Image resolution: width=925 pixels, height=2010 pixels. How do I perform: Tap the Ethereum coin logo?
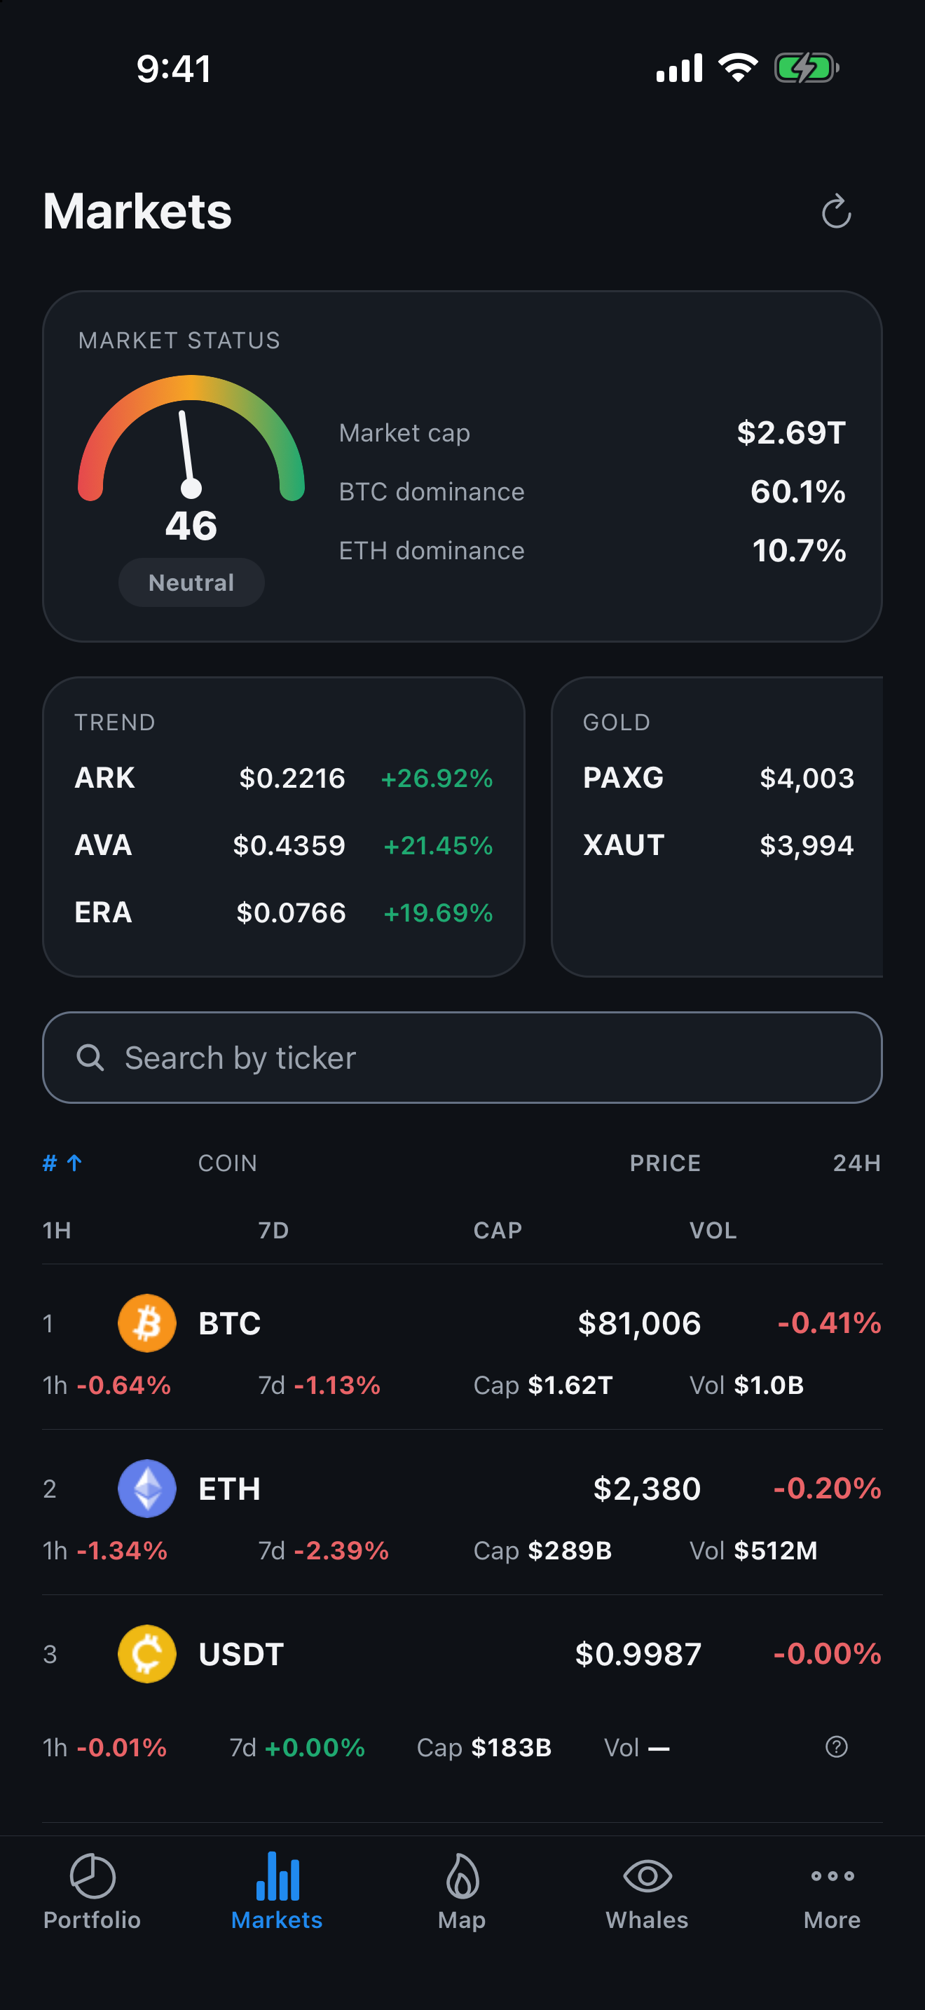(146, 1488)
